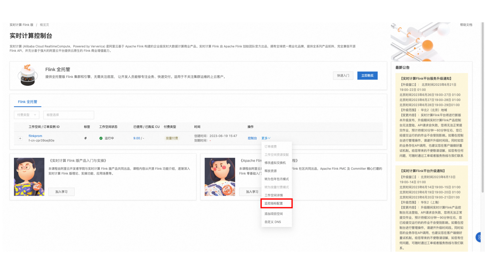The image size is (487, 274).
Task: Switch to the Flink 全托管 tab
Action: click(28, 102)
